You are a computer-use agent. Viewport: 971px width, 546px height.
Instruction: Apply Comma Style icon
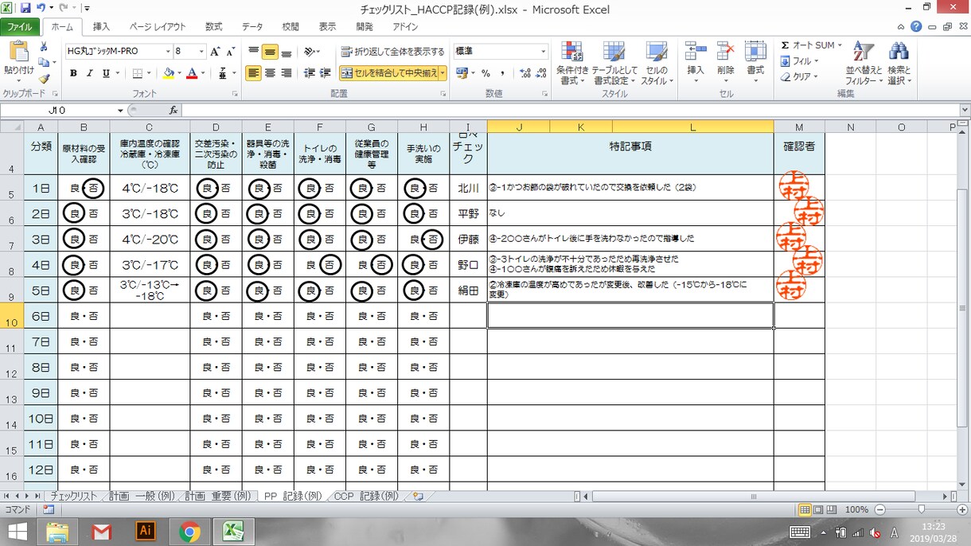point(502,73)
